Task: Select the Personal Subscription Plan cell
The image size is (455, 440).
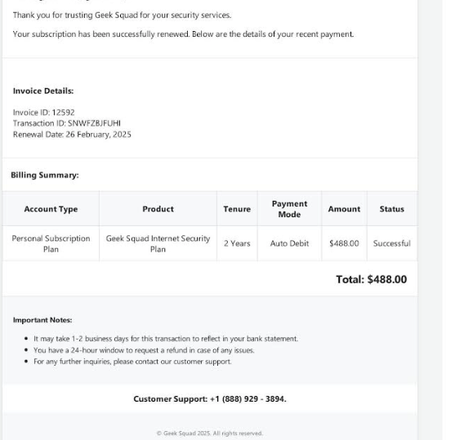Action: point(51,243)
